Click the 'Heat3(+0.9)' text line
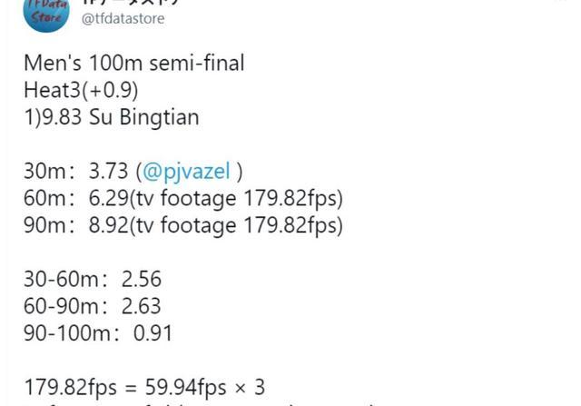Viewport: 581px width, 406px height. pyautogui.click(x=81, y=90)
